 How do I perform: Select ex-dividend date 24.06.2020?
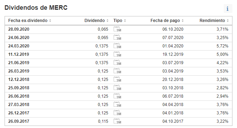point(19,38)
